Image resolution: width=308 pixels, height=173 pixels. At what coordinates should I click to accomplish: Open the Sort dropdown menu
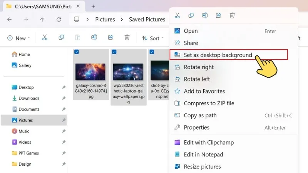(x=152, y=38)
